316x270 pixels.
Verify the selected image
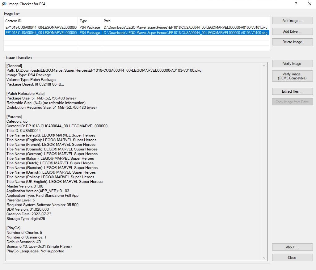click(x=292, y=63)
